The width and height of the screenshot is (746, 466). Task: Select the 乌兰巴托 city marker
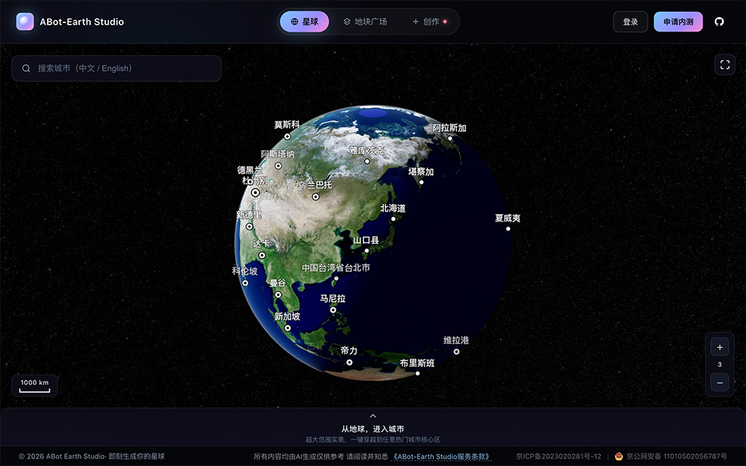click(x=316, y=196)
